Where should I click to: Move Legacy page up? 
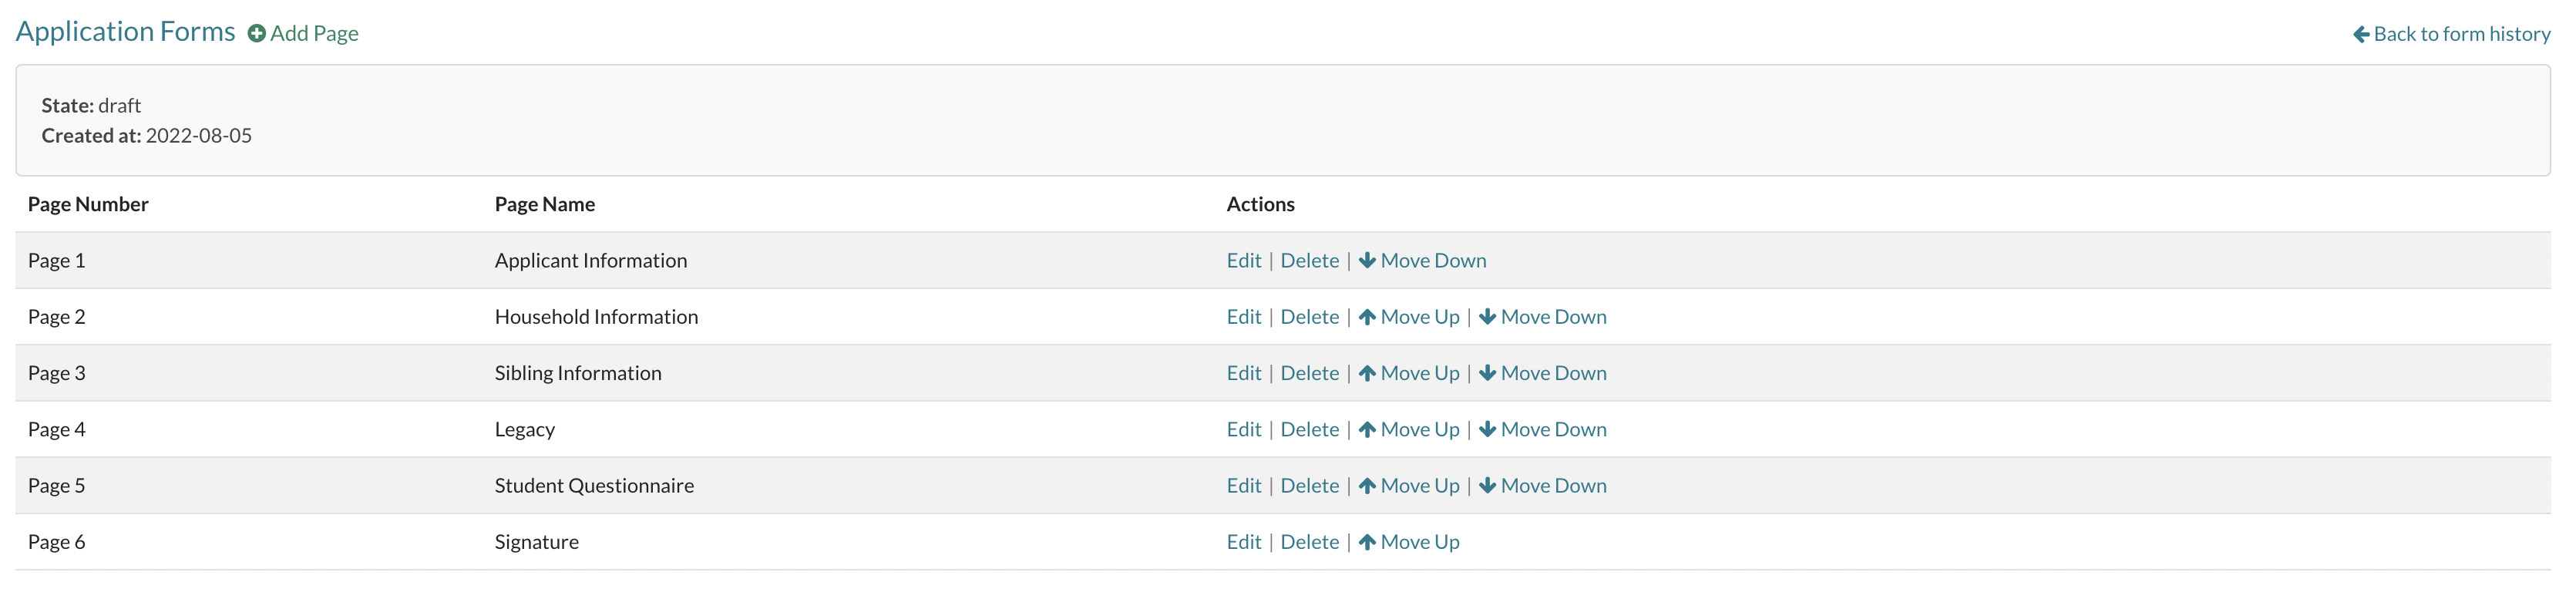(1409, 430)
